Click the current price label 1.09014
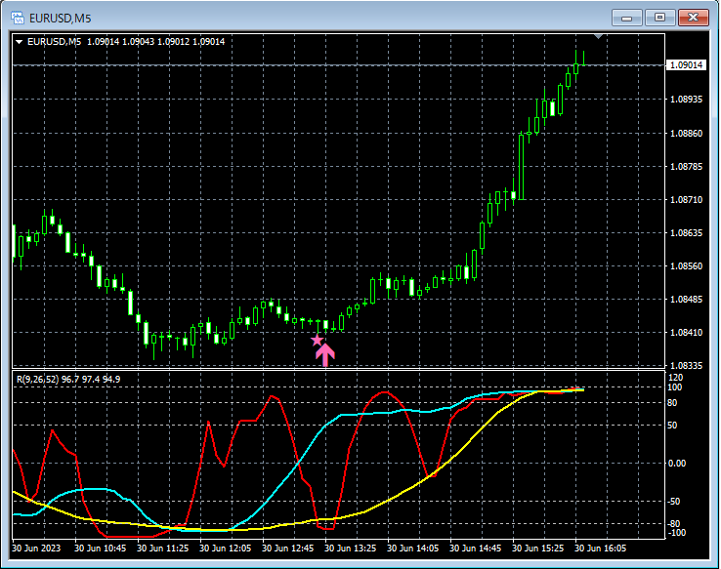Screen dimensions: 721x569 (x=686, y=65)
